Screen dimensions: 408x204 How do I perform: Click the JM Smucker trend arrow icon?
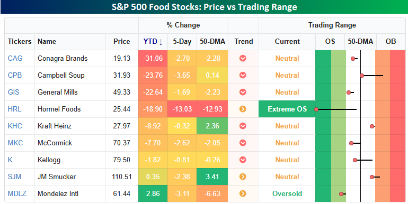(x=243, y=177)
